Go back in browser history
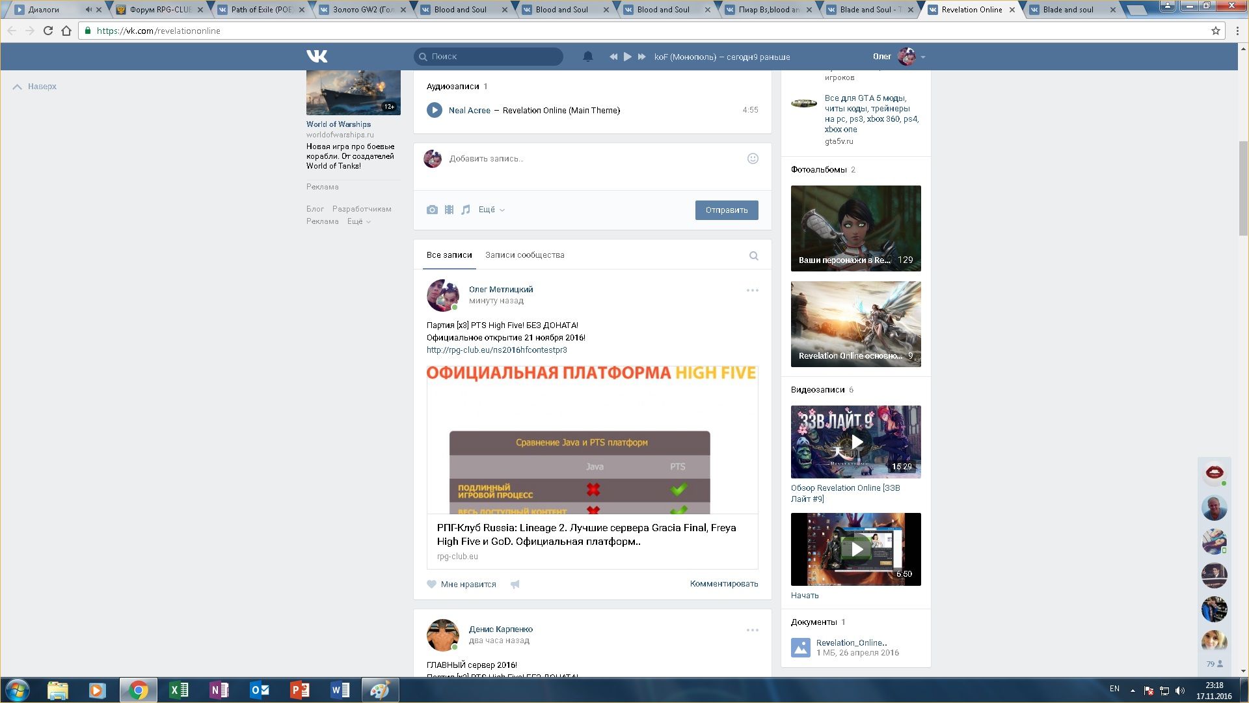The image size is (1249, 703). point(11,31)
